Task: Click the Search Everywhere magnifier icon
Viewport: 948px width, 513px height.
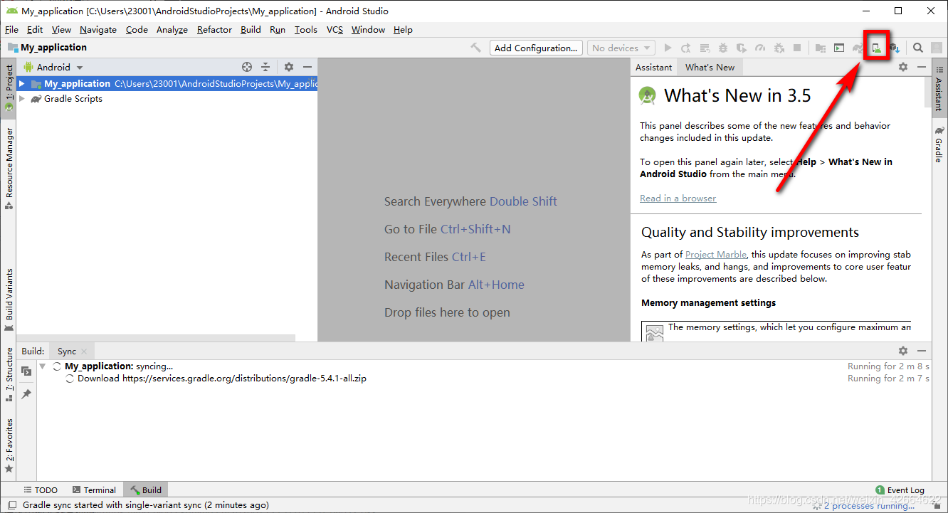Action: tap(918, 48)
